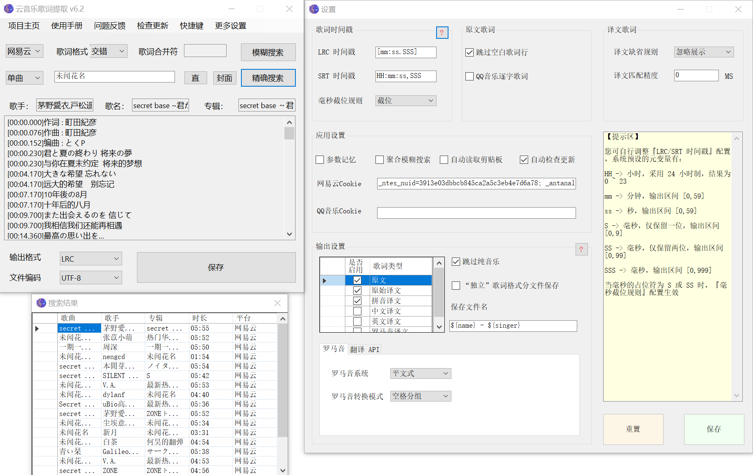Screen dimensions: 753x475
Task: Open the romaji system 平文式 dropdown
Action: tap(421, 373)
